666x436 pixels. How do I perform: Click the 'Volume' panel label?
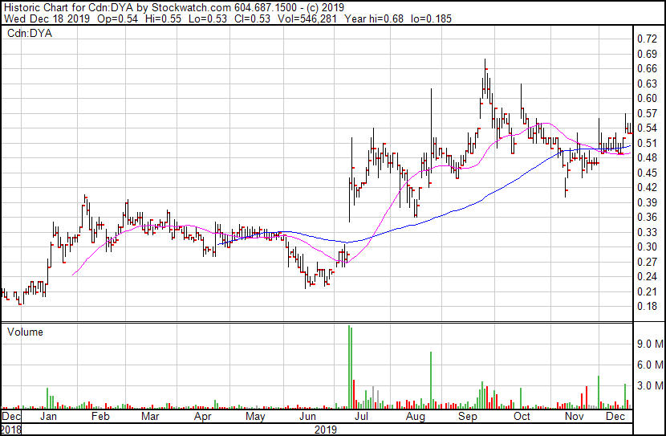pyautogui.click(x=25, y=332)
